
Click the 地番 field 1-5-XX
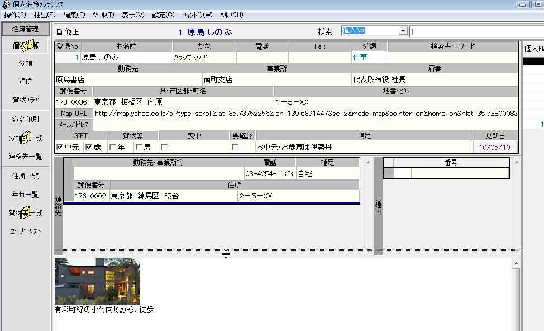396,102
